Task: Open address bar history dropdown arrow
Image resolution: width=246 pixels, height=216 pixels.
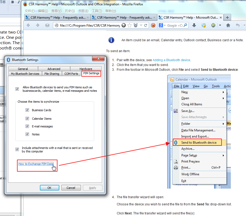Action: [141, 25]
